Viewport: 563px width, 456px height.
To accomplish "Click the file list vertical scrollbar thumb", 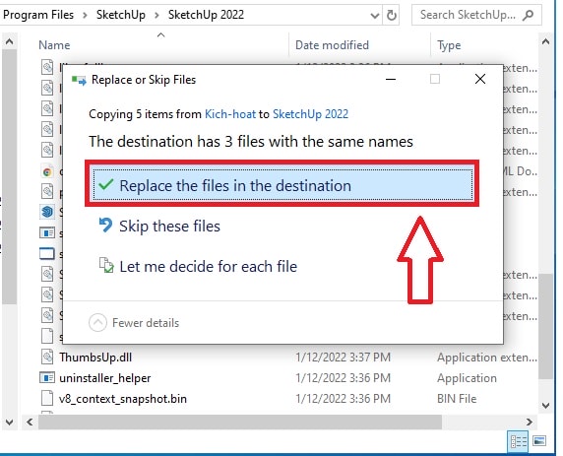I will [545, 326].
